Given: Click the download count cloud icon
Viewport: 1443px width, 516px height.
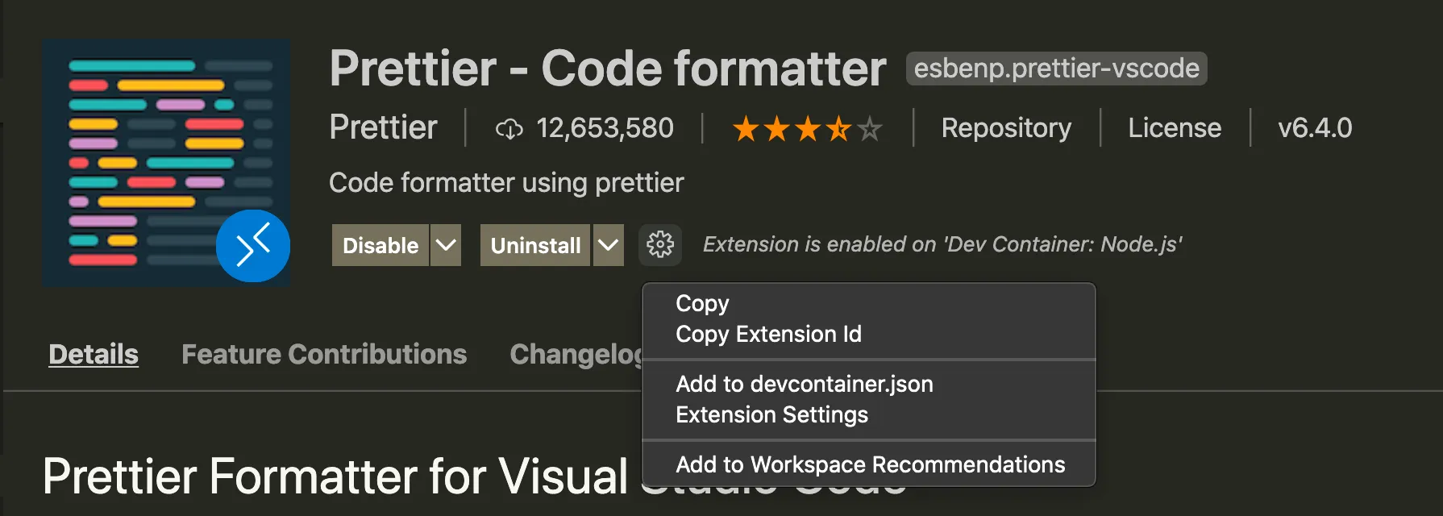Looking at the screenshot, I should 509,128.
